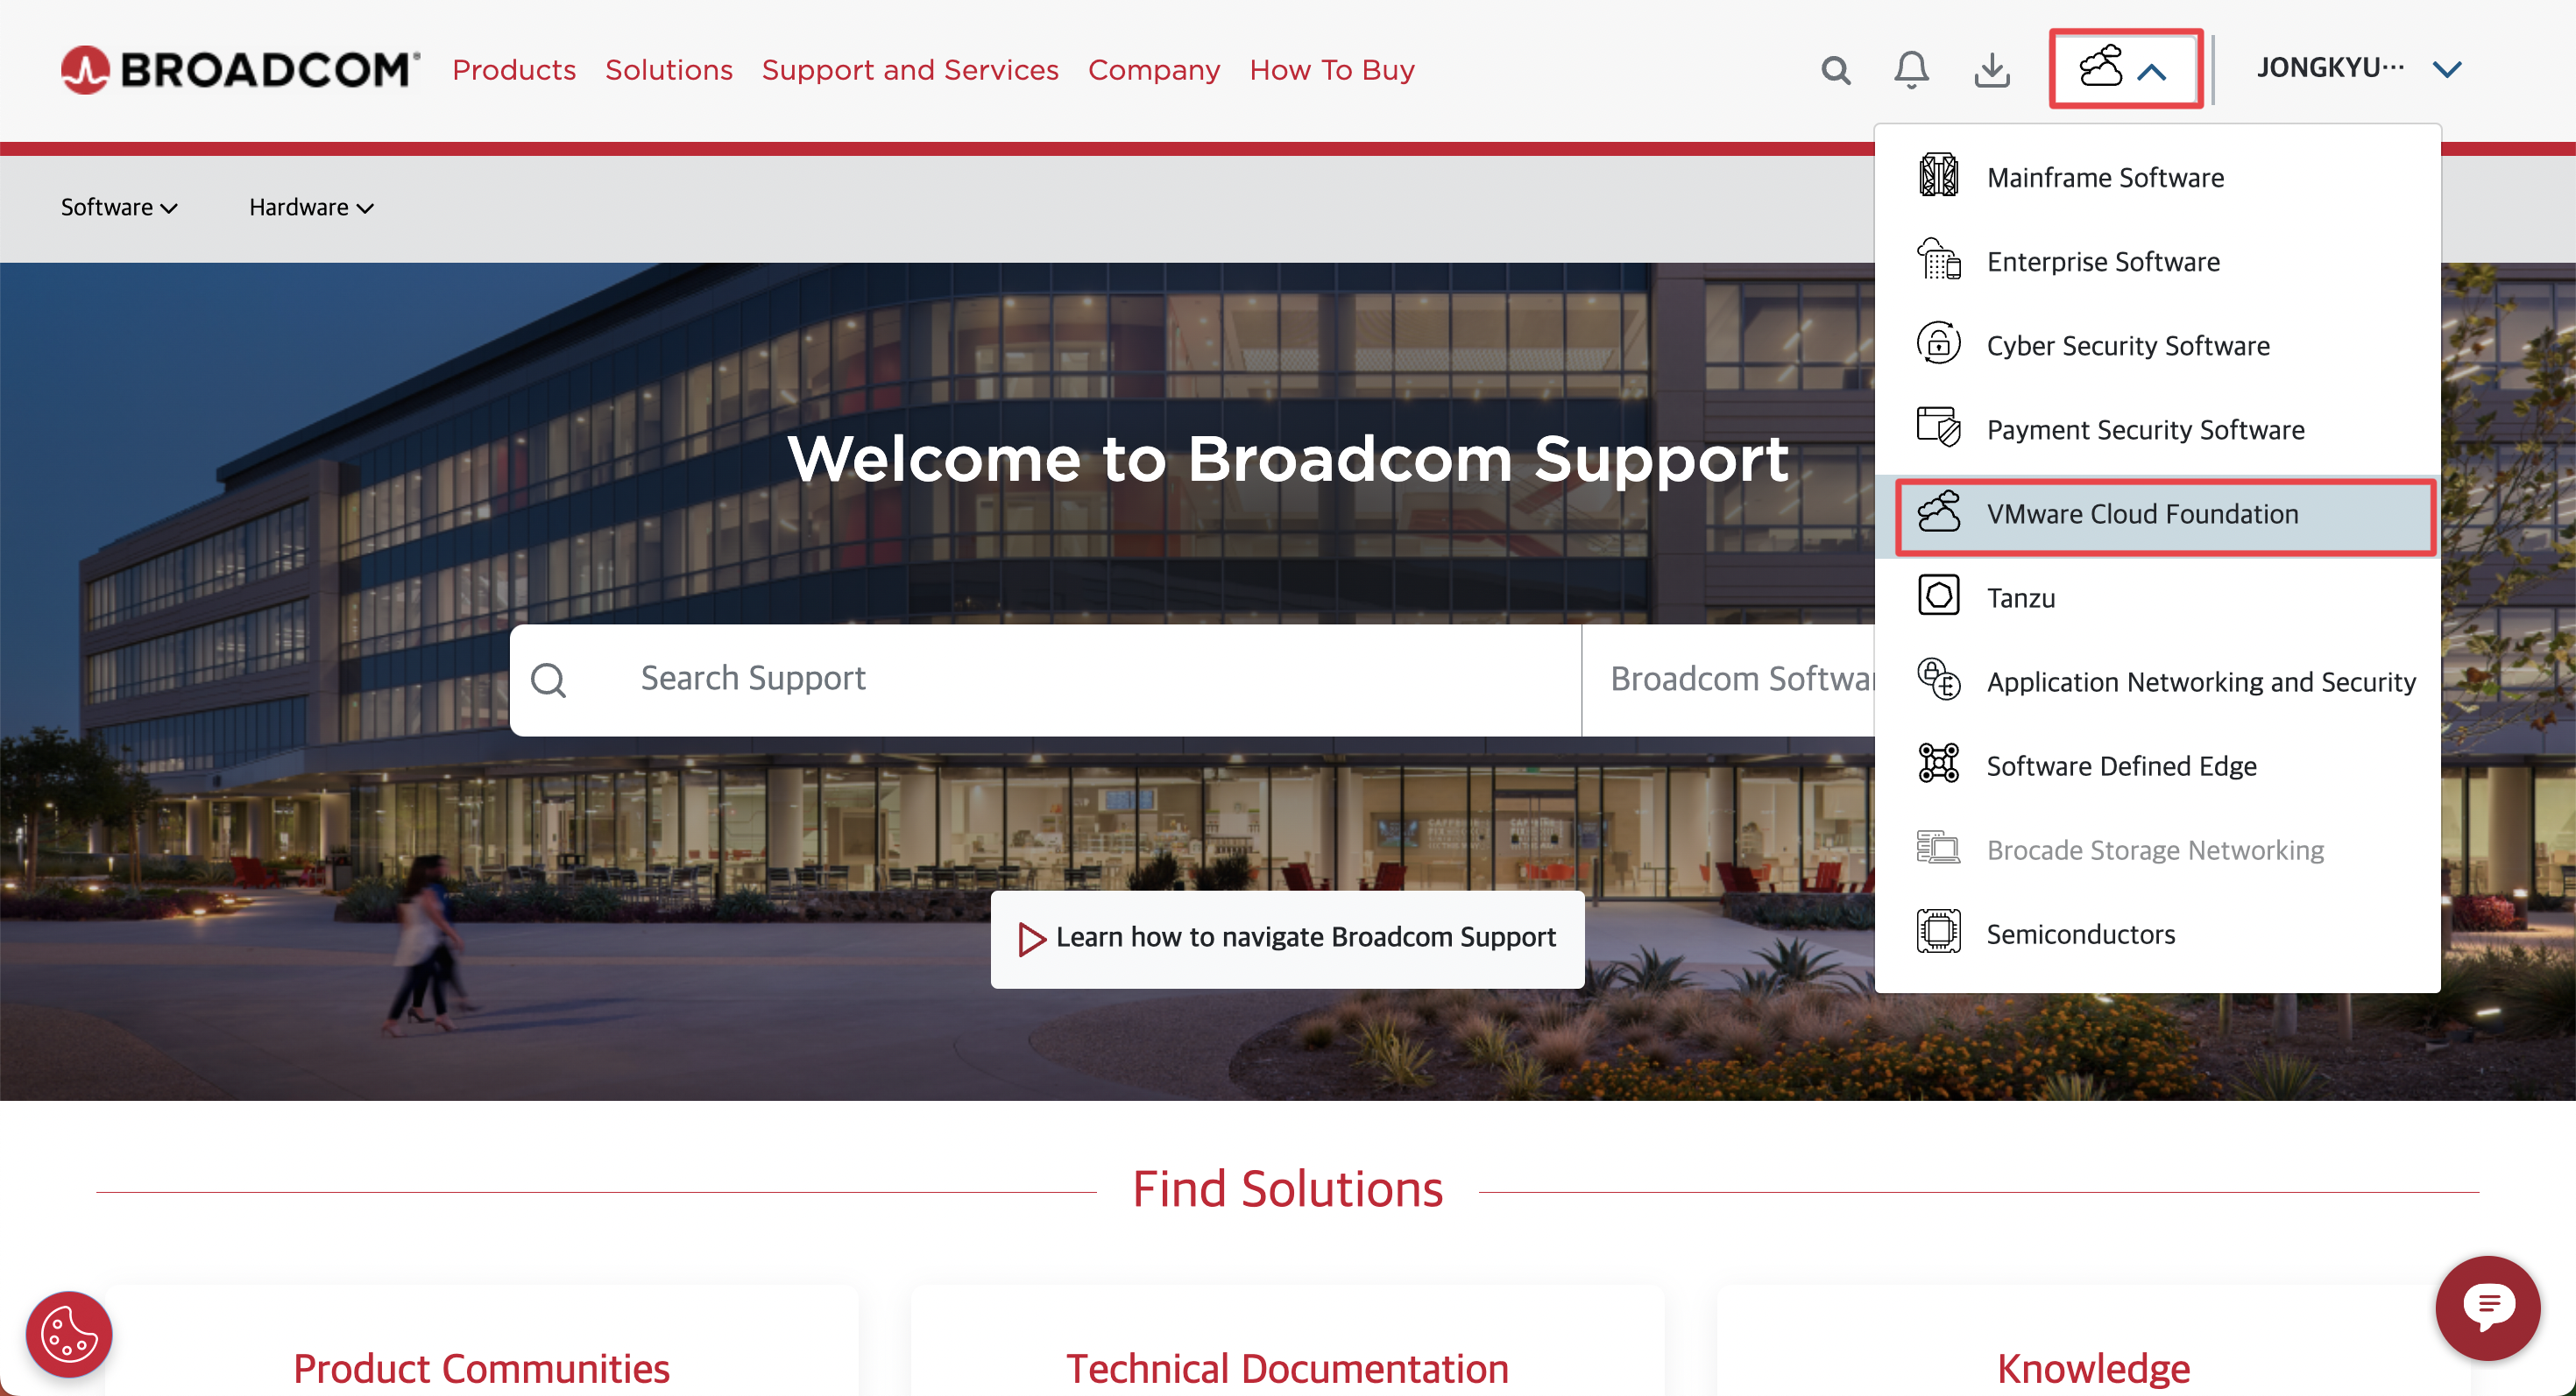Click the Enterprise Software icon
2576x1396 pixels.
(x=1940, y=259)
